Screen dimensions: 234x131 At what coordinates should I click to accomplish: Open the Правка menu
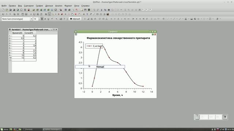tap(12, 6)
